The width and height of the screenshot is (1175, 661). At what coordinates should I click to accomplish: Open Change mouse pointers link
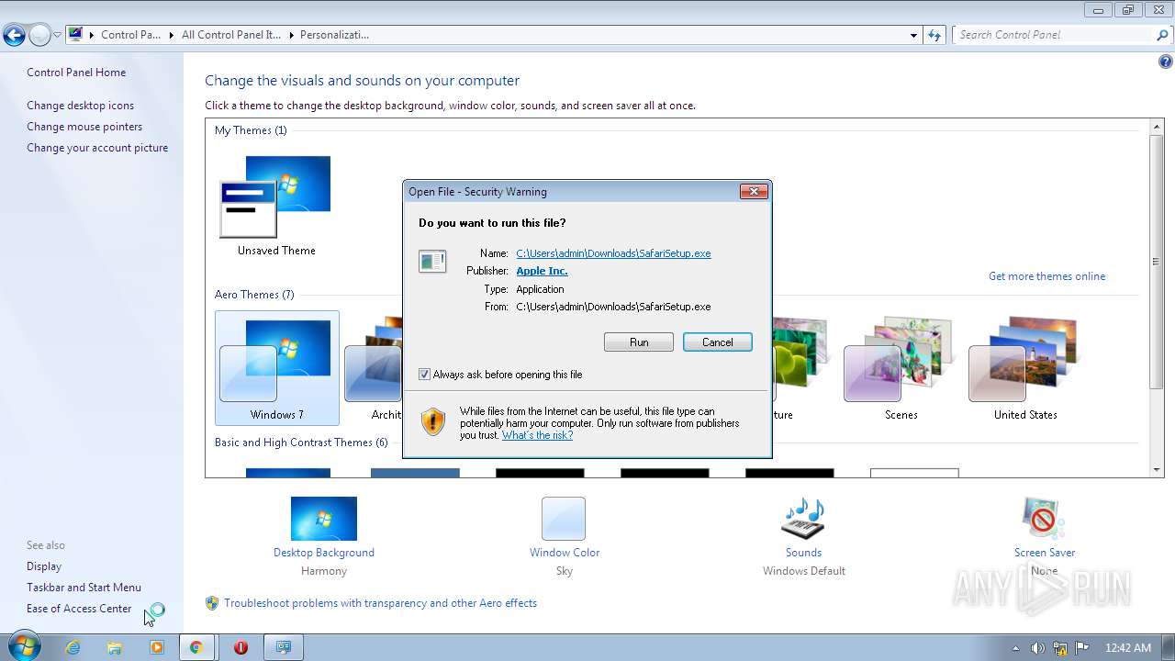pyautogui.click(x=84, y=127)
